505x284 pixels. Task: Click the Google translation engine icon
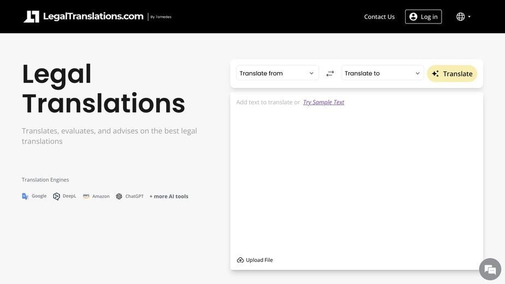[x=25, y=196]
